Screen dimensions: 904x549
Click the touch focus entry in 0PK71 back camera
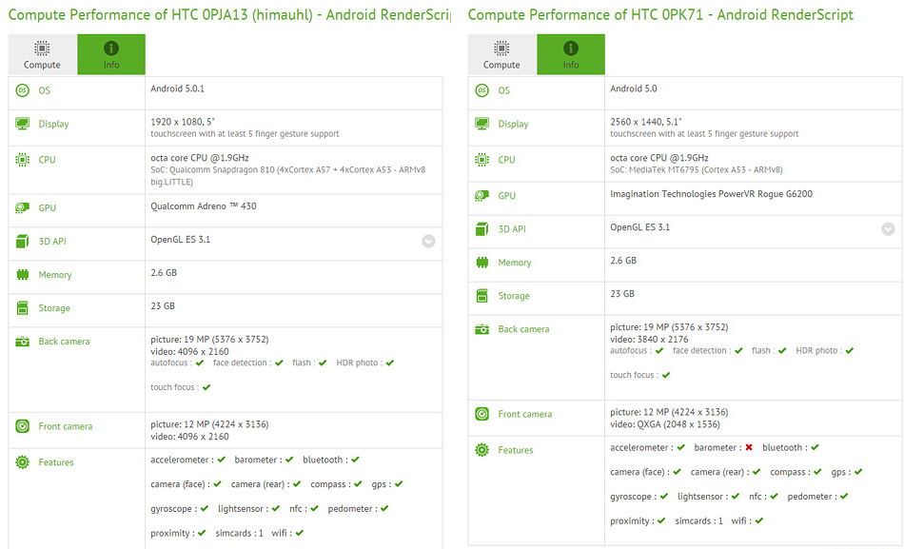click(640, 375)
